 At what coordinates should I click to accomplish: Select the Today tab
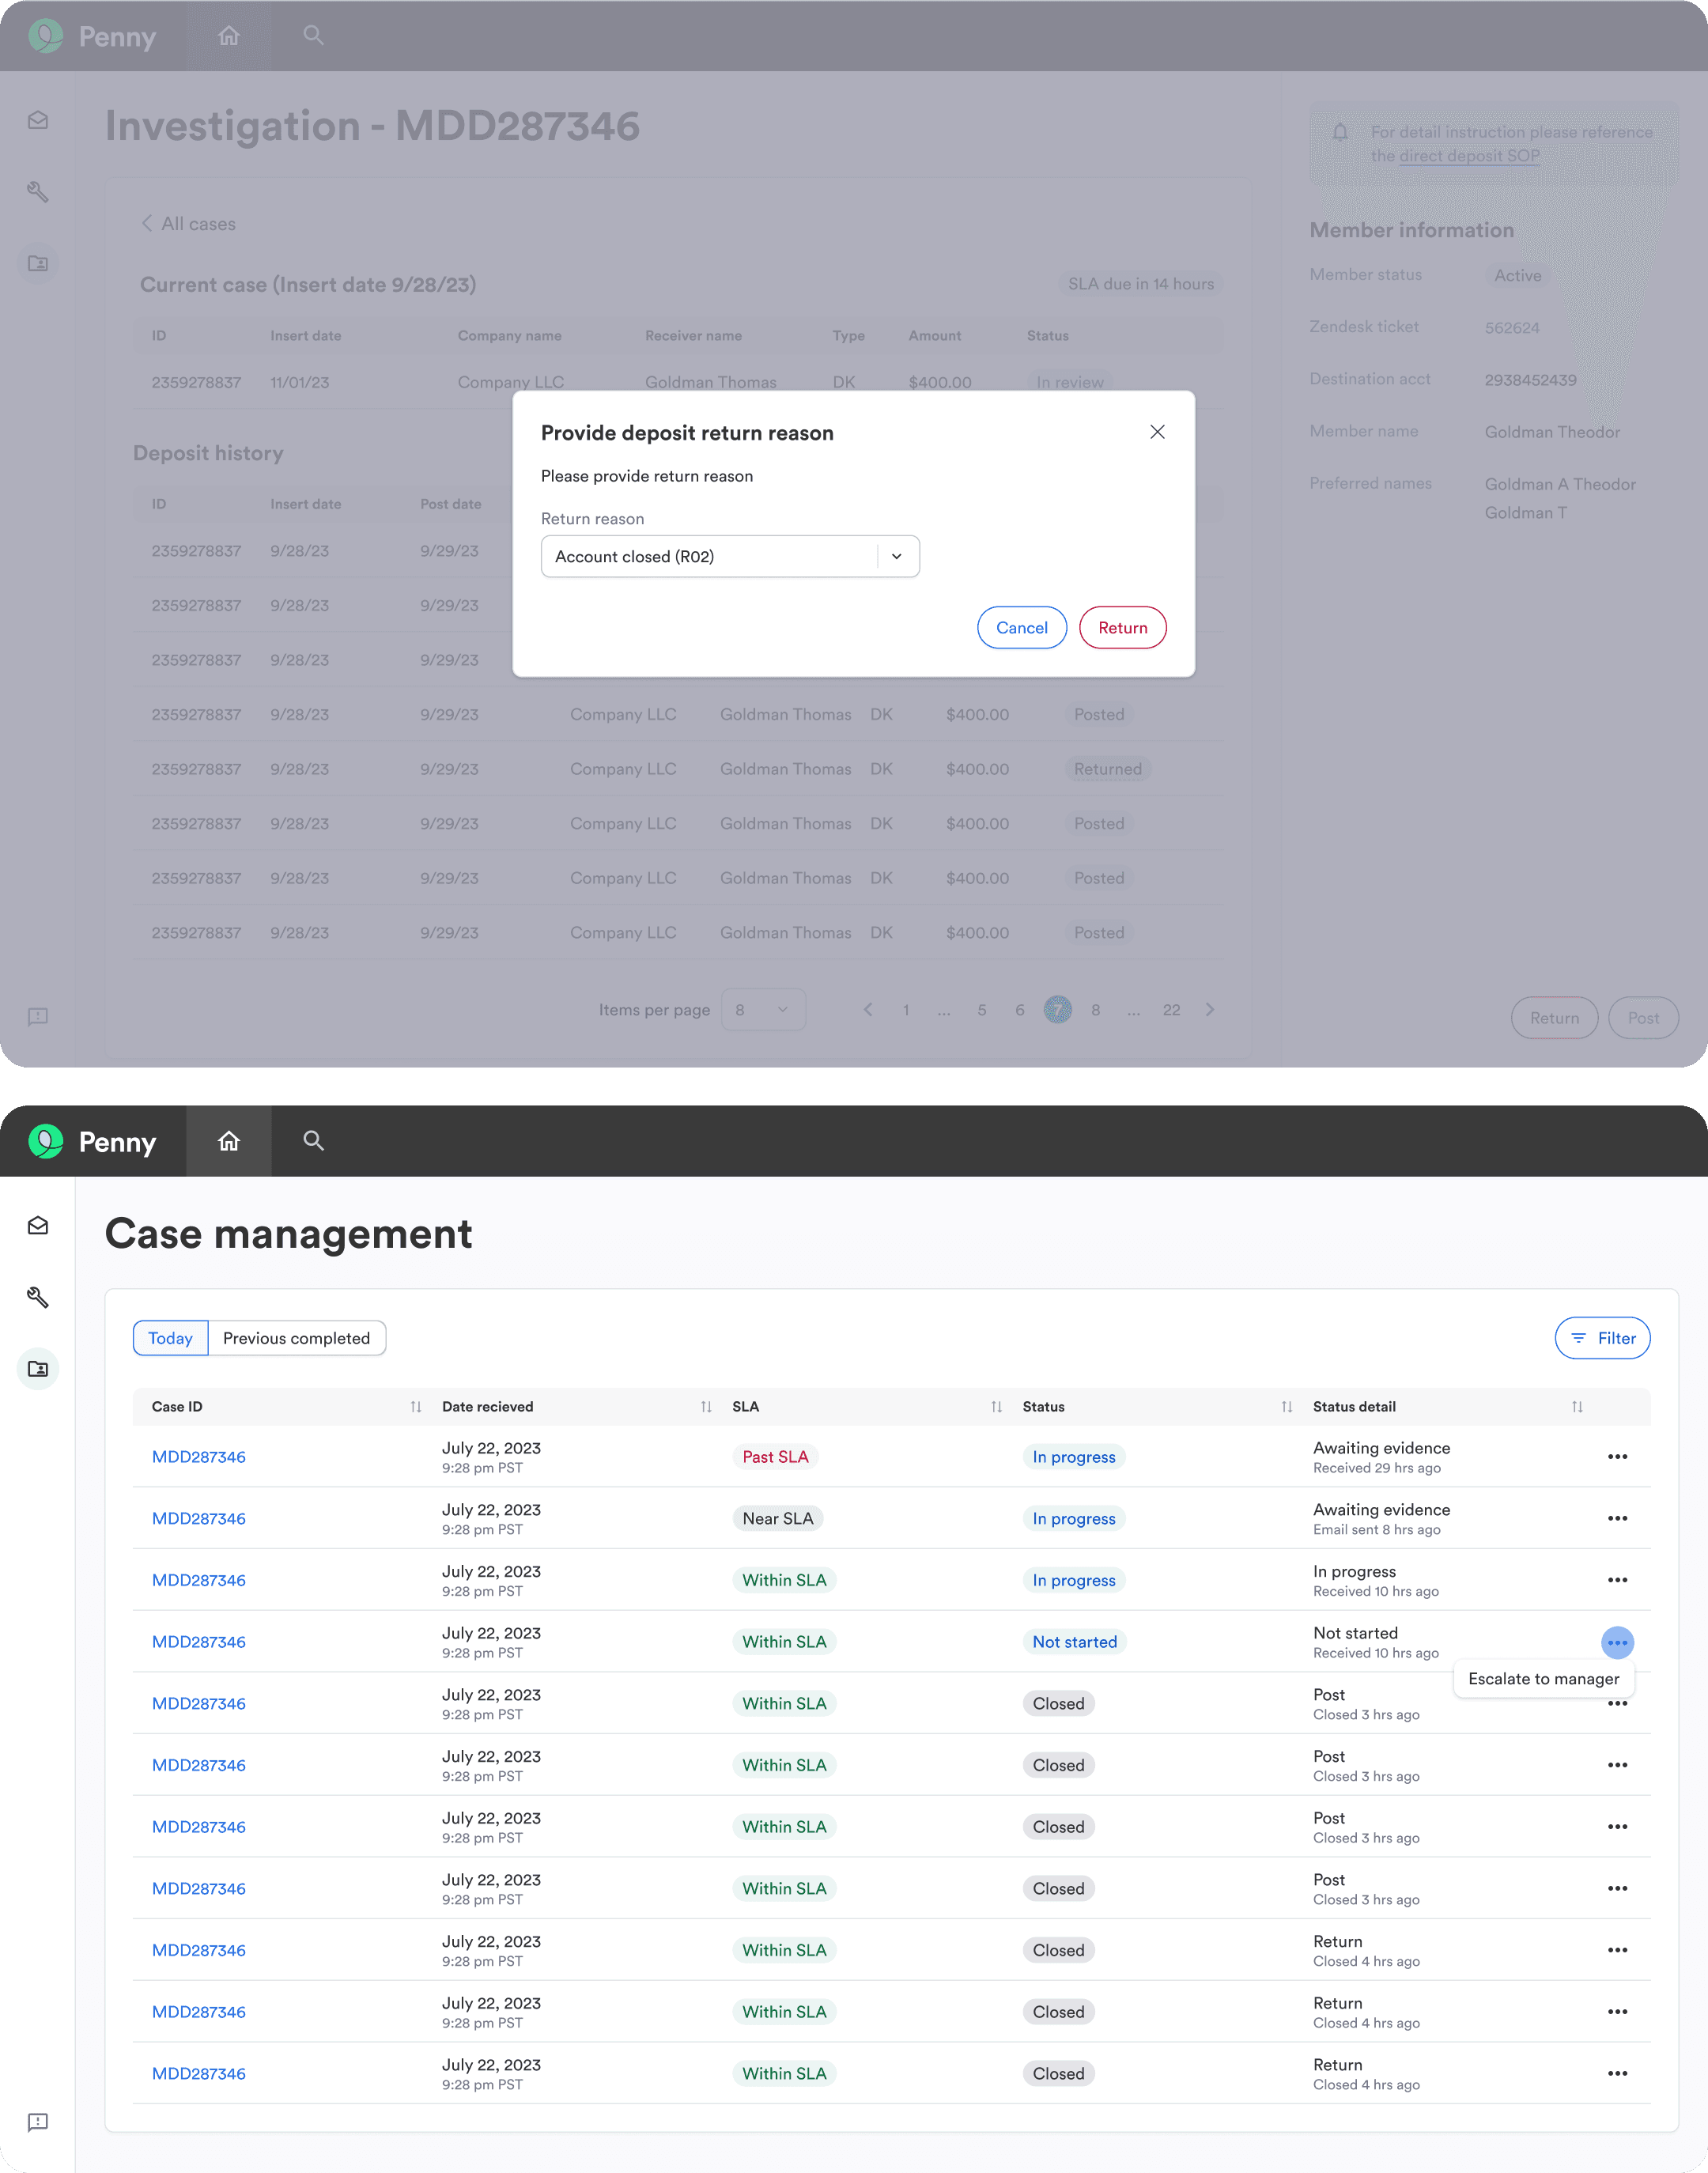point(170,1338)
